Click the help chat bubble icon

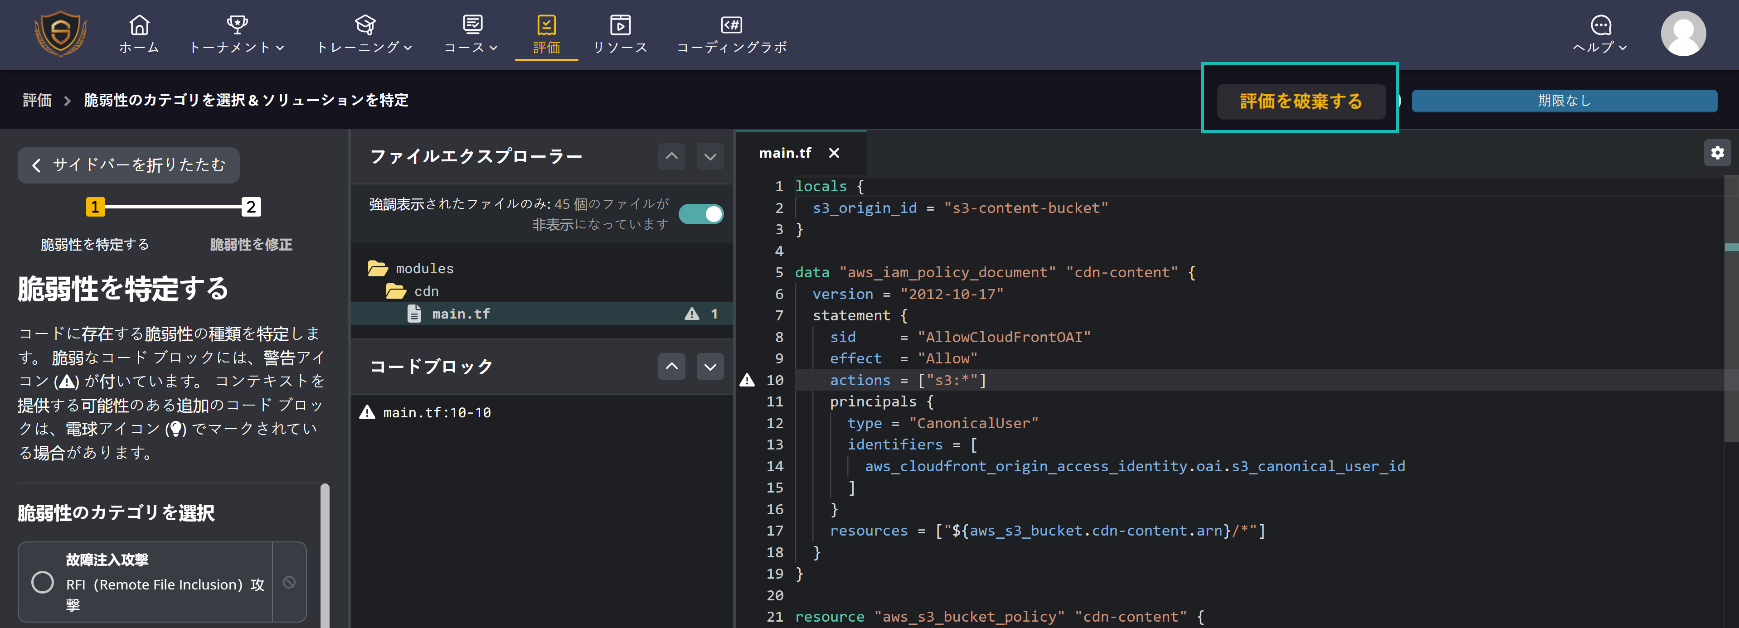(1601, 25)
